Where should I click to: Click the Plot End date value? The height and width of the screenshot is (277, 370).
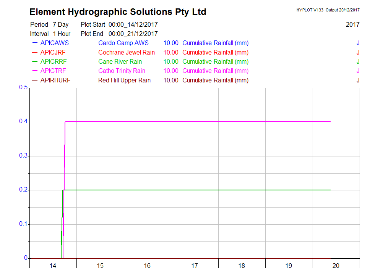[x=133, y=34]
